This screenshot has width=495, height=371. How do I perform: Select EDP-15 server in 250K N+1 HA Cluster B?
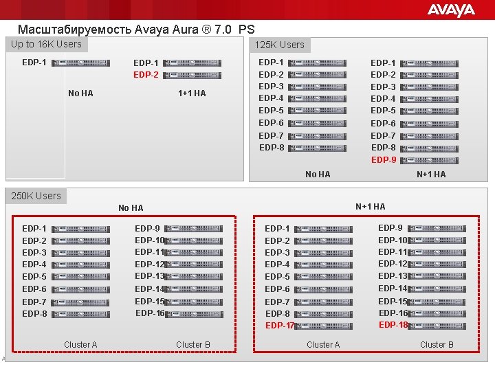click(436, 302)
